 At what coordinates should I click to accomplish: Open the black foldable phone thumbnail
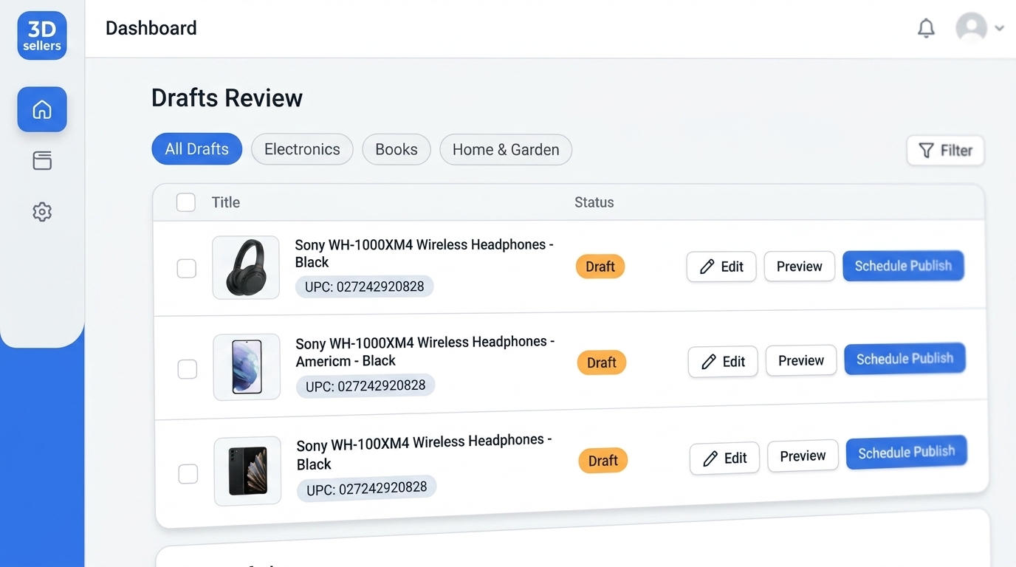pos(247,471)
